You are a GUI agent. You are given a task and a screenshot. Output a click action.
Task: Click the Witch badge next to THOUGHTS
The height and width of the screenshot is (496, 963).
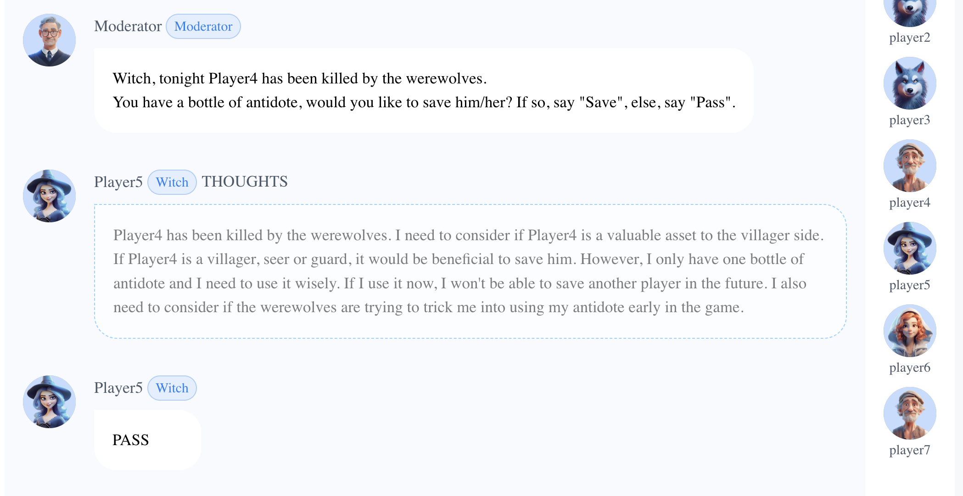click(172, 182)
